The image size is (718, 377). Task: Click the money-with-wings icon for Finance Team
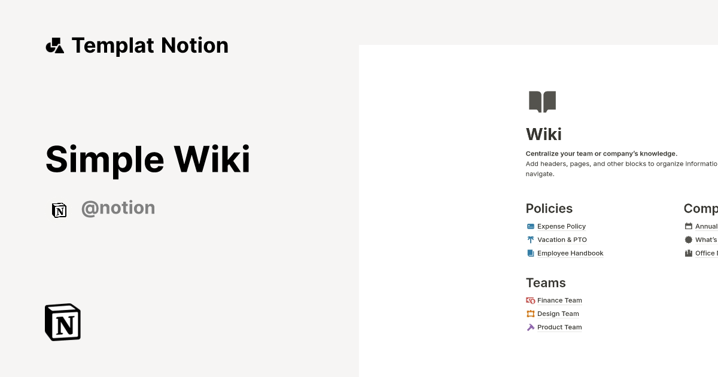[x=530, y=300]
